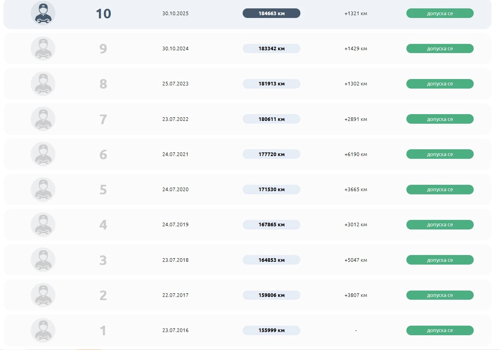This screenshot has height=350, width=500.
Task: Click the date 23.07.2016
Action: coord(175,330)
